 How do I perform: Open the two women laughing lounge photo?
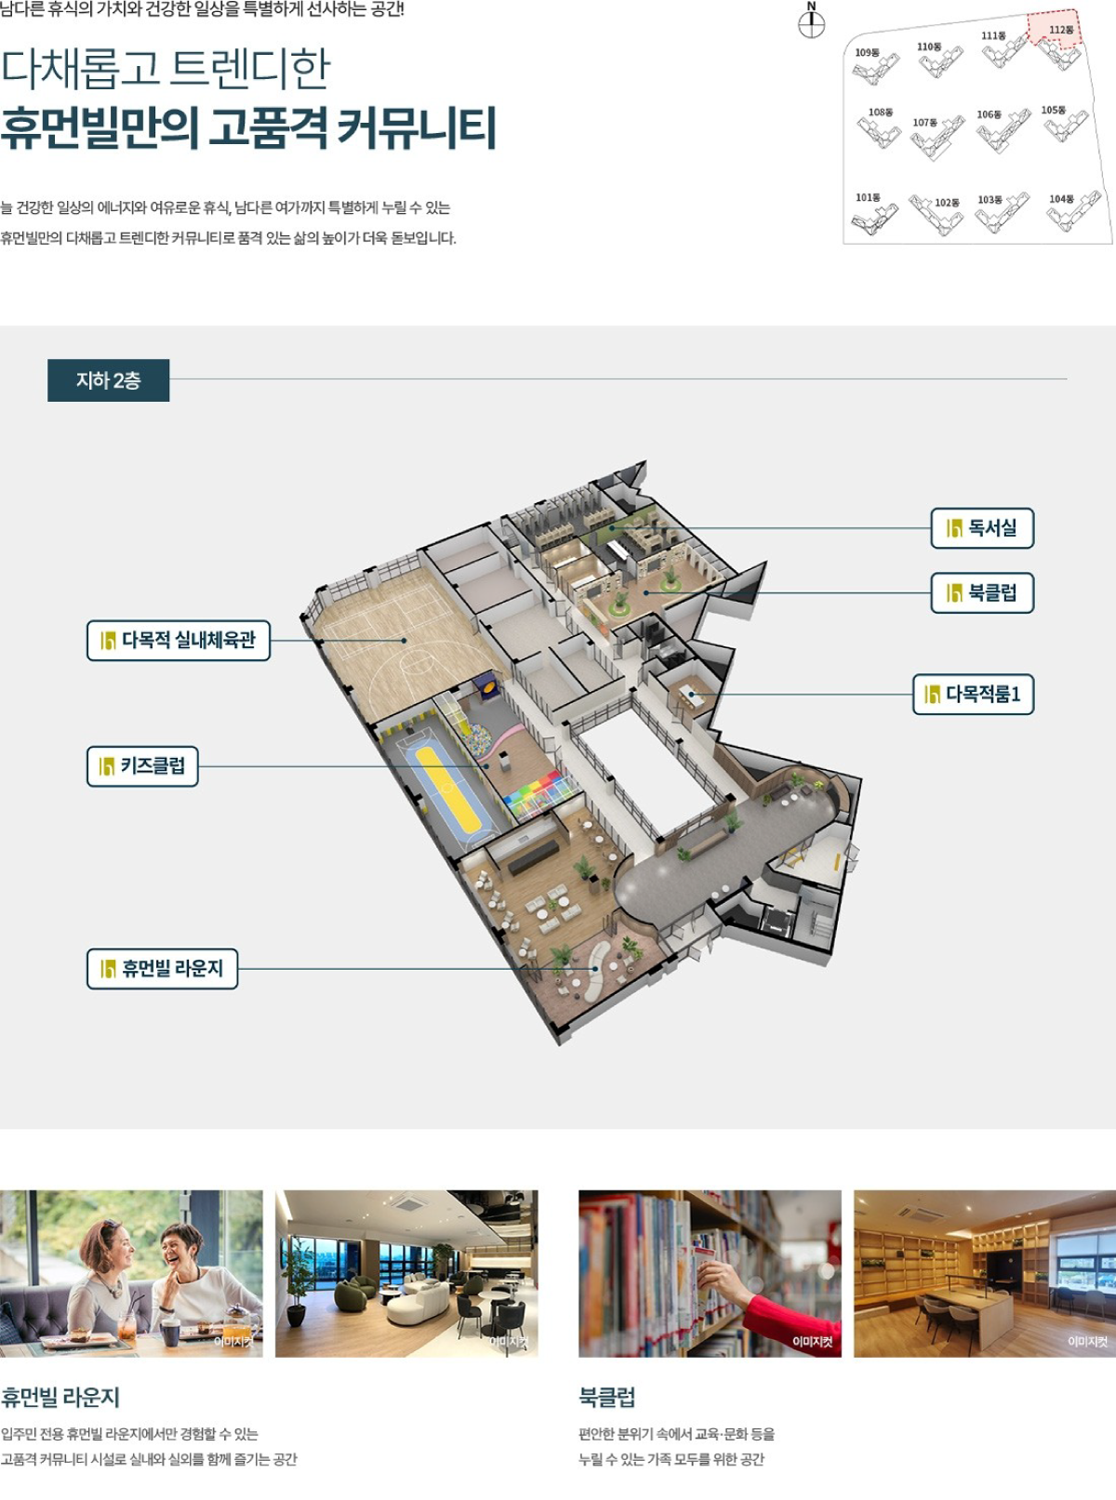(131, 1273)
